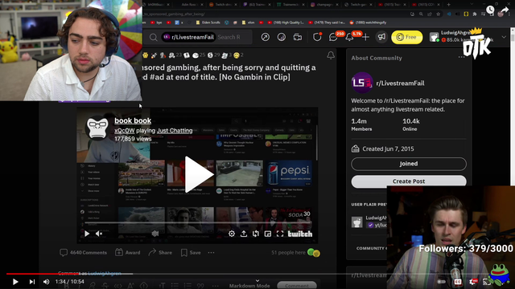Open 'book book' clip title link
Image resolution: width=515 pixels, height=289 pixels.
pos(133,120)
